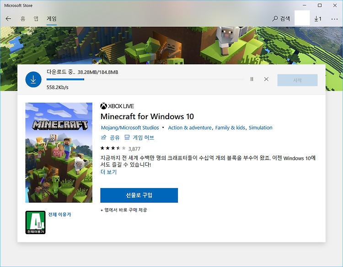343x267 pixels.
Task: Click the ALL age rating badge
Action: pos(35,222)
